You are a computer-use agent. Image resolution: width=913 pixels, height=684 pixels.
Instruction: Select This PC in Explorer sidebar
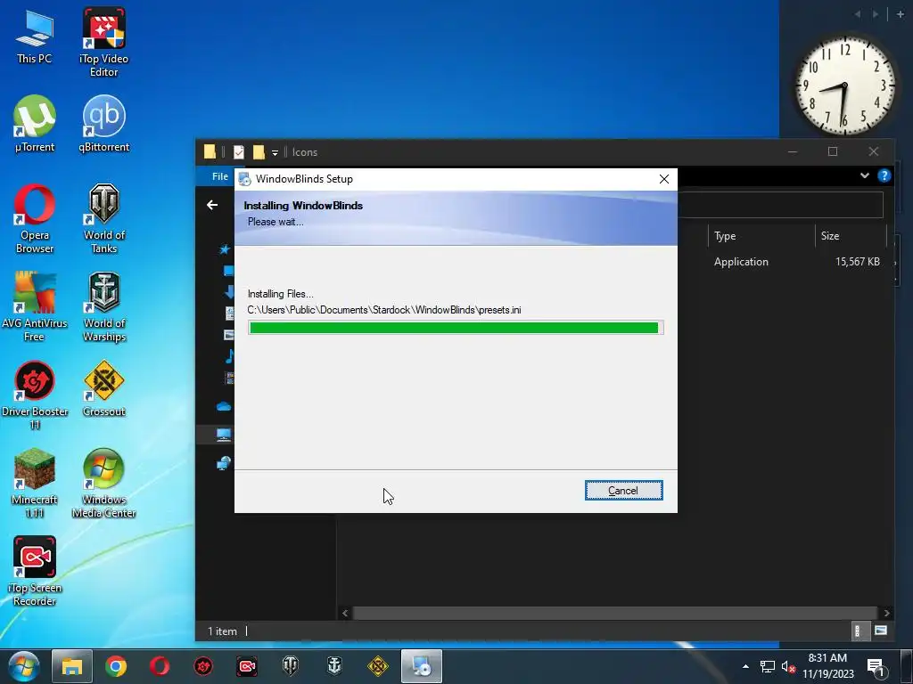point(224,435)
